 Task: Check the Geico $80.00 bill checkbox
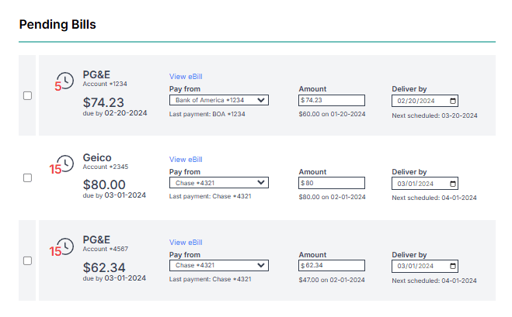coord(28,177)
